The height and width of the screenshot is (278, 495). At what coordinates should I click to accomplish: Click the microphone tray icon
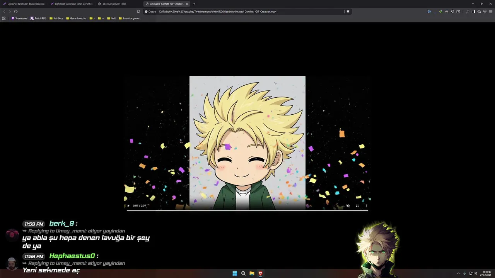pos(464,273)
